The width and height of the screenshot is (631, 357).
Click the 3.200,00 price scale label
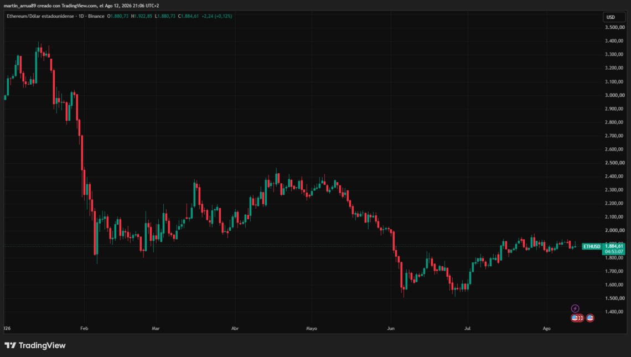tap(614, 68)
